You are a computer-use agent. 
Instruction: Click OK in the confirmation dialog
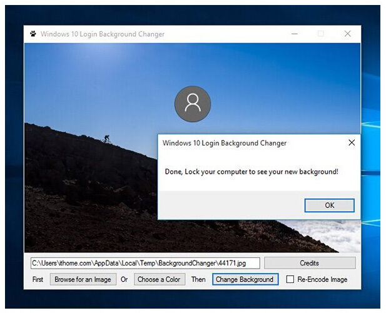[329, 206]
